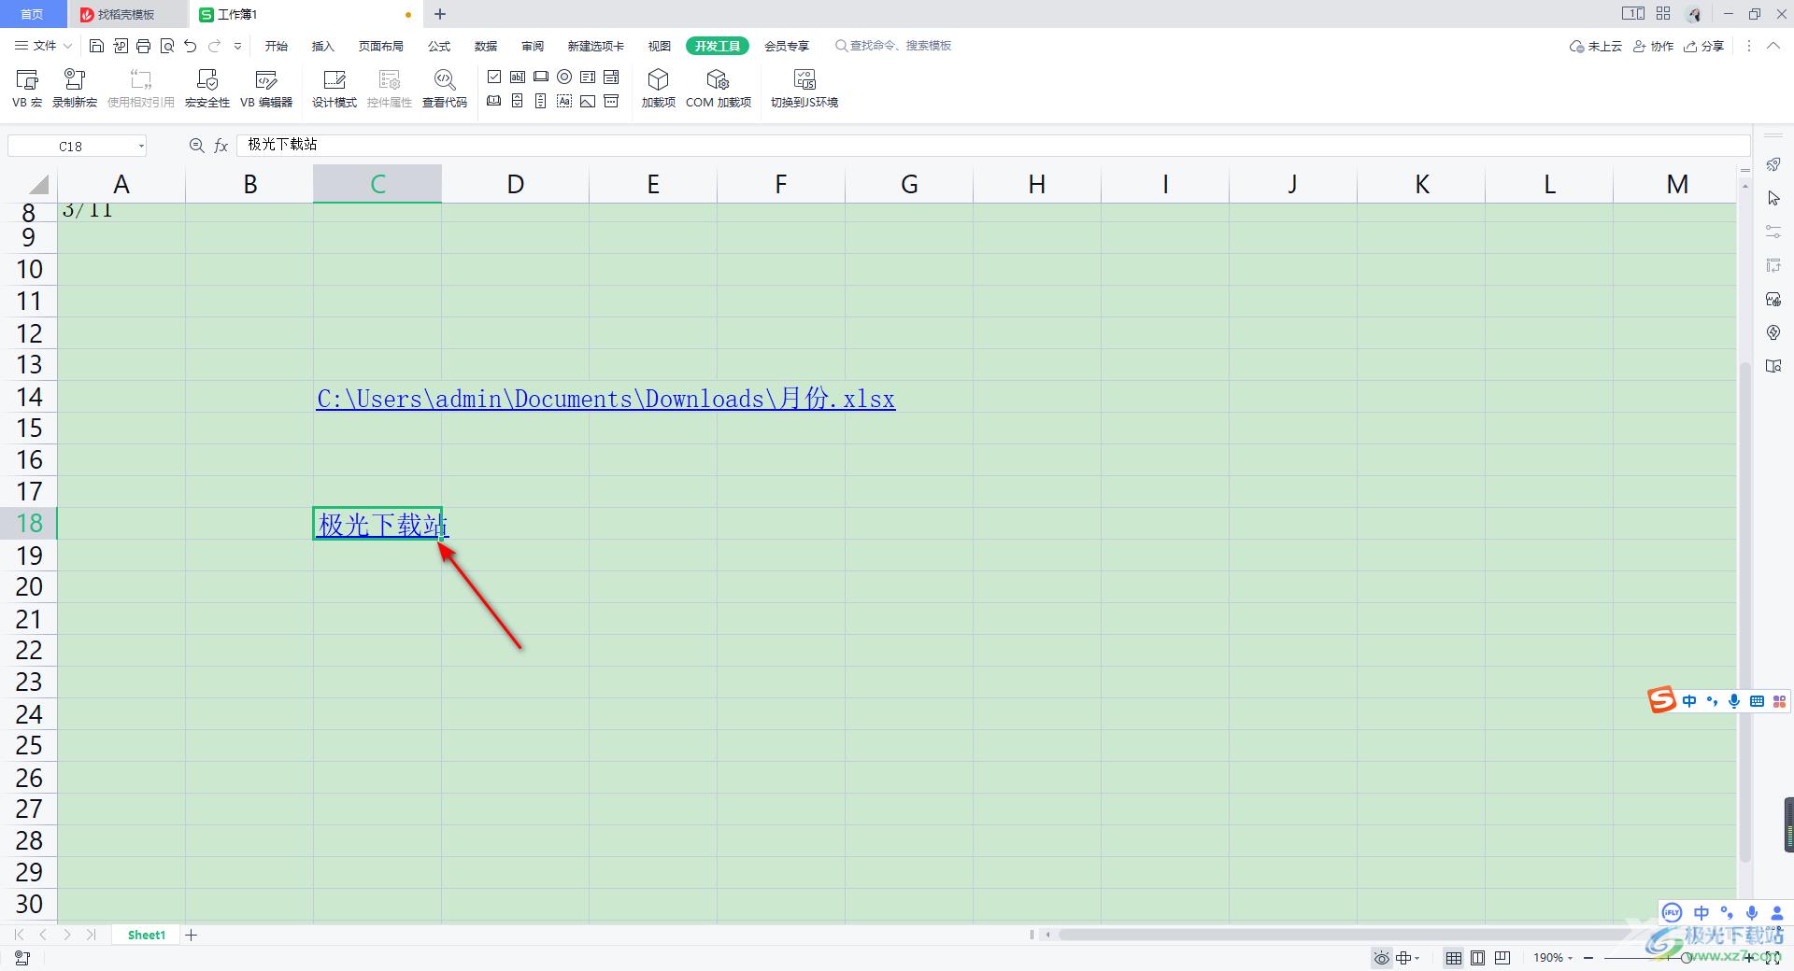Viewport: 1794px width, 971px height.
Task: Open the 文件 menu
Action: (x=44, y=46)
